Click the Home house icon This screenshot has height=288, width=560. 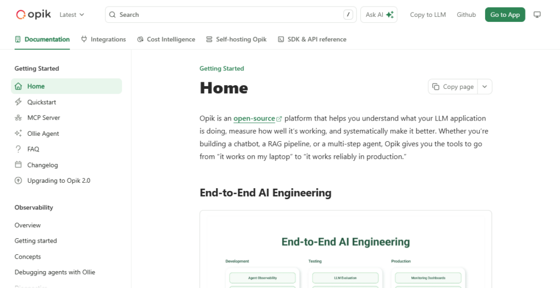18,86
